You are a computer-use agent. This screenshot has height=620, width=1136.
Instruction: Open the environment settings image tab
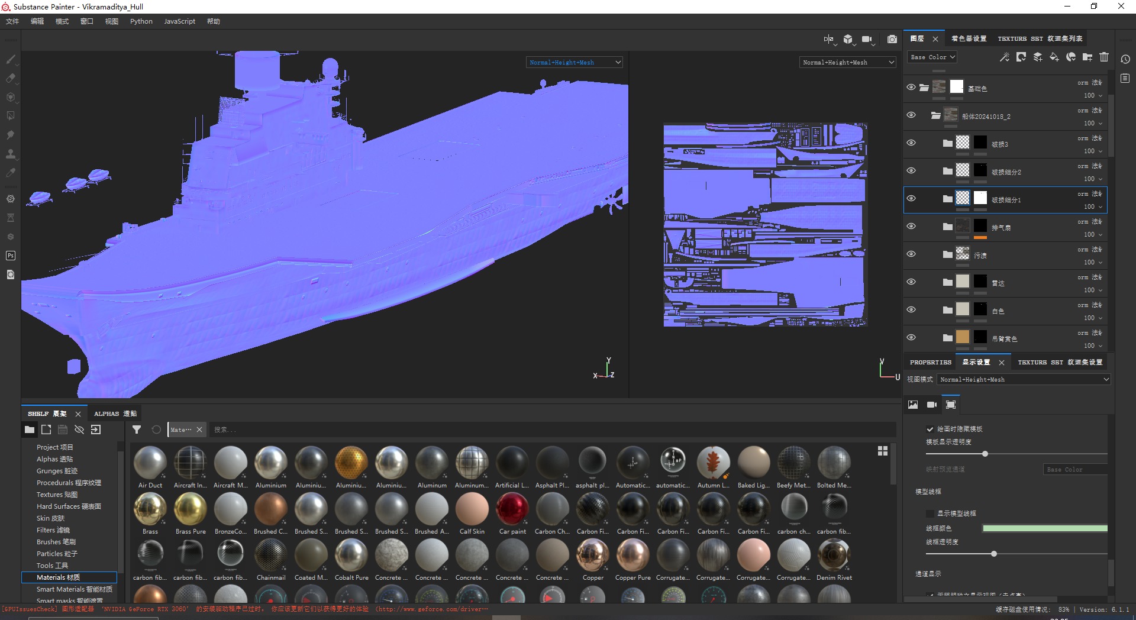pos(913,405)
